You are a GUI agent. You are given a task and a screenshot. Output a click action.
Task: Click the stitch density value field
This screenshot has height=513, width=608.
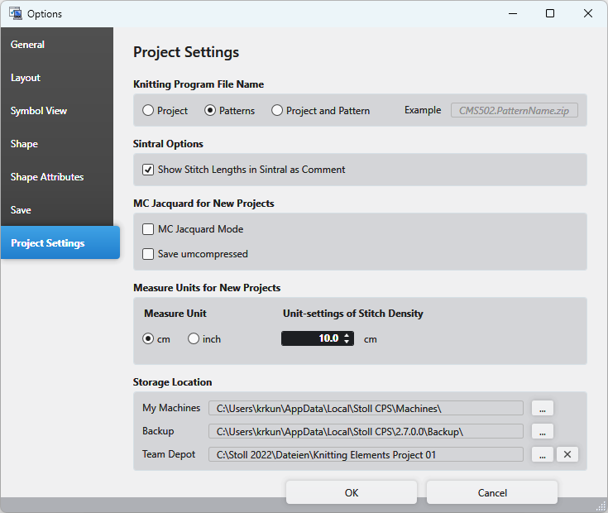click(x=311, y=338)
